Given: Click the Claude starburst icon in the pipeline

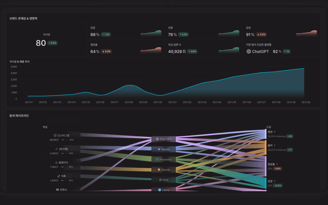Looking at the screenshot, I should pos(159,170).
